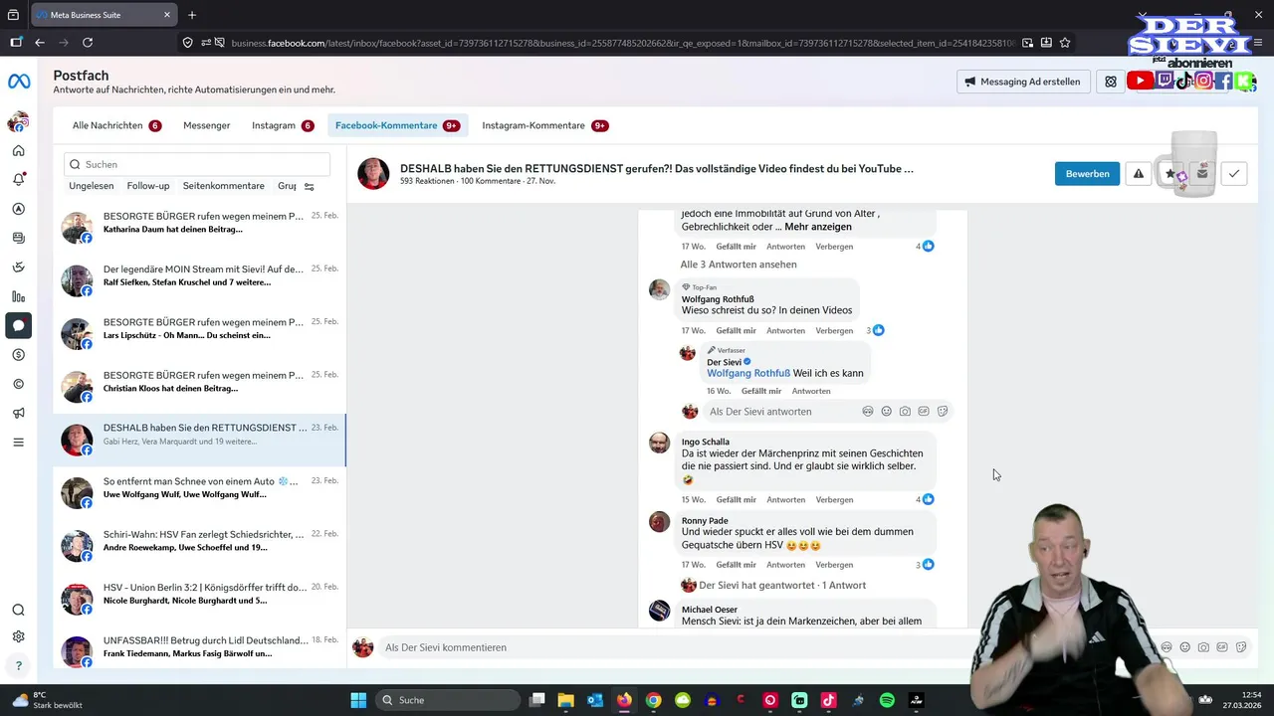Click the warning triangle icon in post header
Image resolution: width=1274 pixels, height=716 pixels.
coord(1139,174)
